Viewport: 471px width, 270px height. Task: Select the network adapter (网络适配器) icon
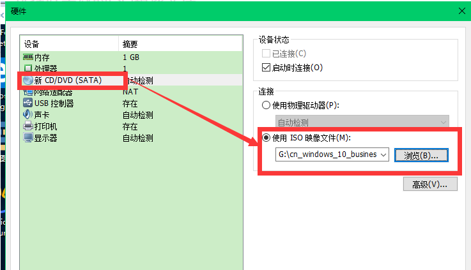(x=28, y=92)
